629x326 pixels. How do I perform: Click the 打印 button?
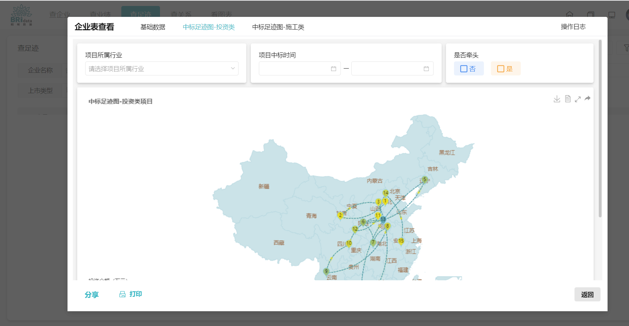(x=130, y=294)
